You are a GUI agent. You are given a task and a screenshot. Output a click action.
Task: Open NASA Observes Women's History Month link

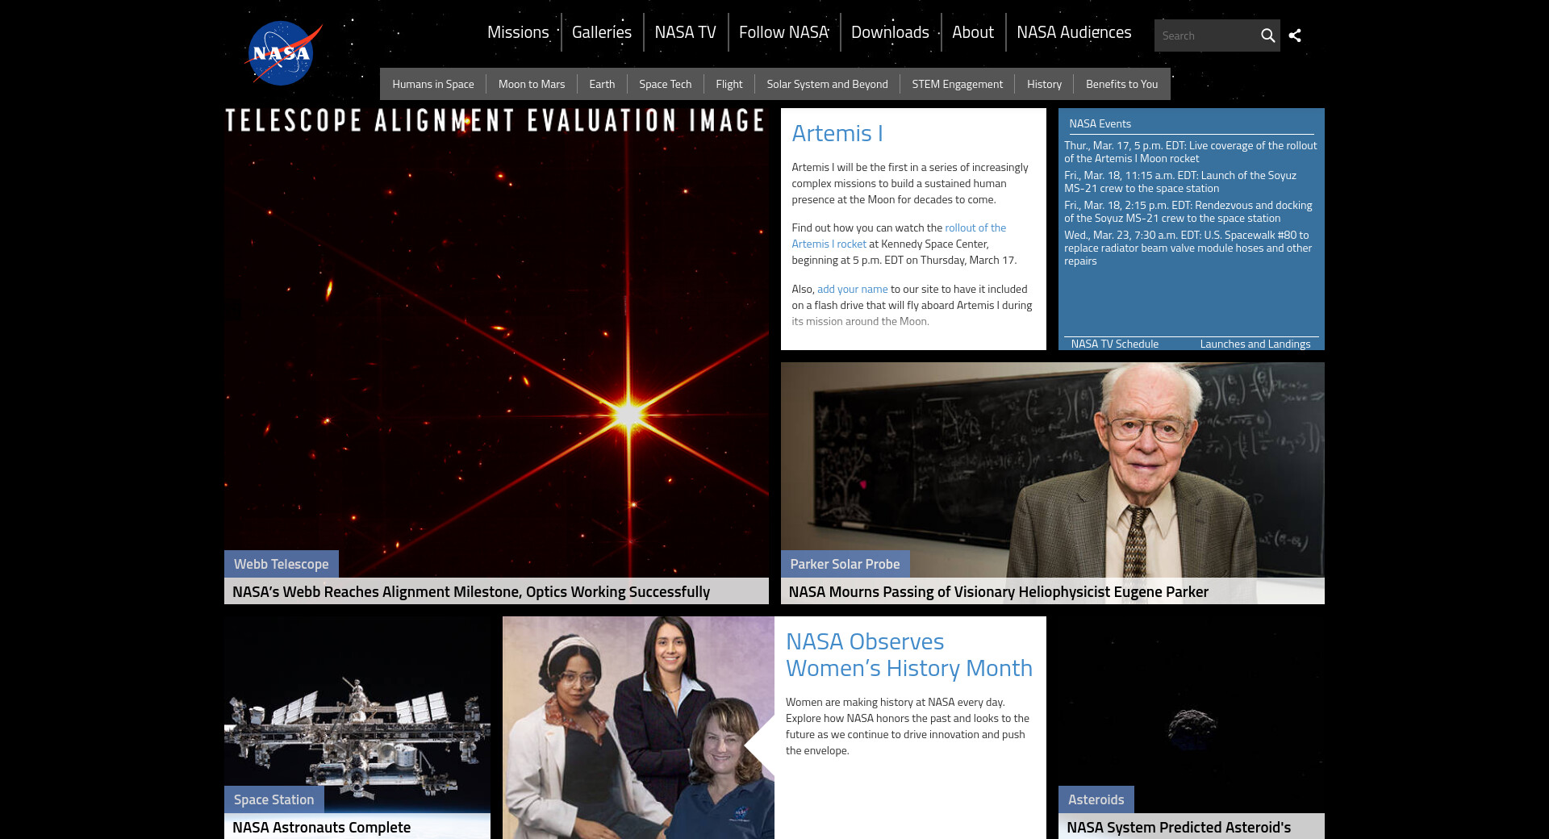pyautogui.click(x=909, y=655)
